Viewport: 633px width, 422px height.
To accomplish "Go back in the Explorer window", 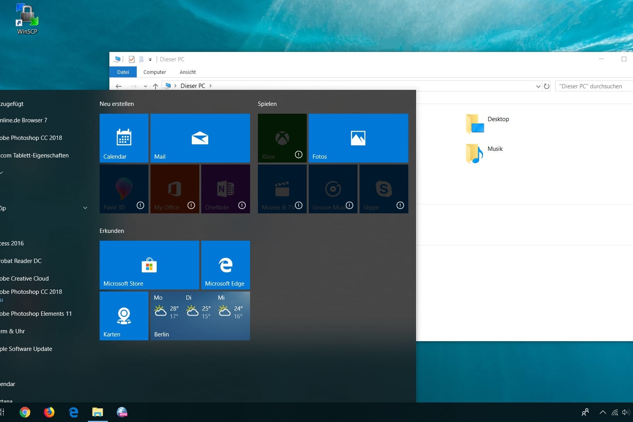I will [x=119, y=86].
